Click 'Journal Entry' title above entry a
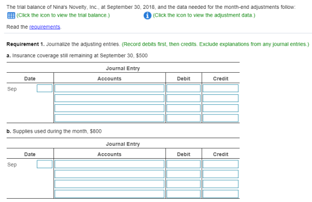This screenshot has height=202, width=312. pyautogui.click(x=123, y=68)
